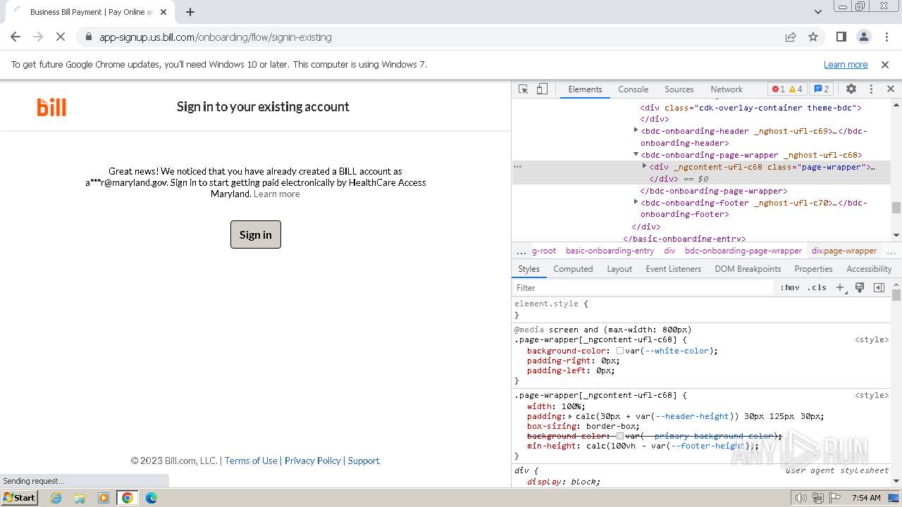Switch to the Network tab

tap(727, 89)
